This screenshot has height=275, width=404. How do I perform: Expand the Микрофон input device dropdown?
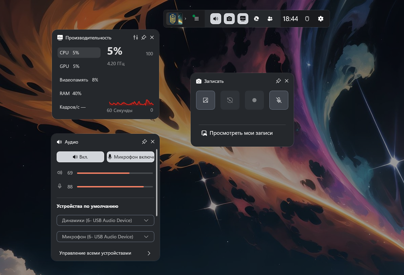[x=105, y=237]
